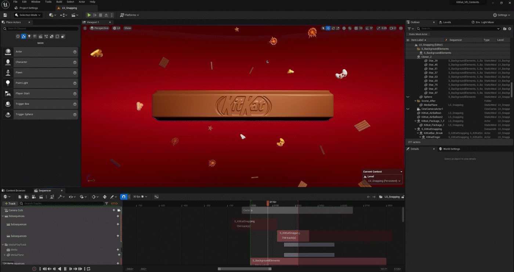This screenshot has height=272, width=514.
Task: Open the Window menu
Action: (36, 2)
